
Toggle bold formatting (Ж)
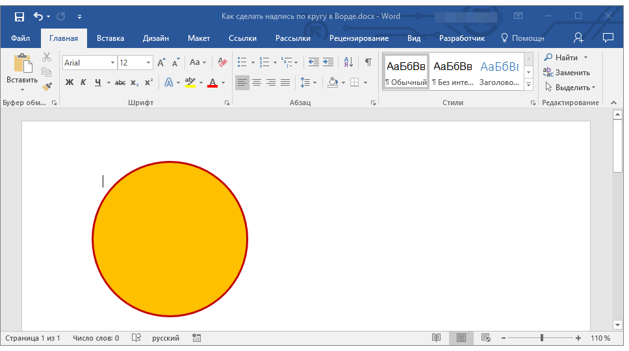[70, 82]
